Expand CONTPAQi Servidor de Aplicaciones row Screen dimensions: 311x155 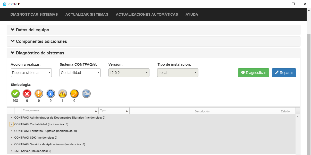click(11, 144)
